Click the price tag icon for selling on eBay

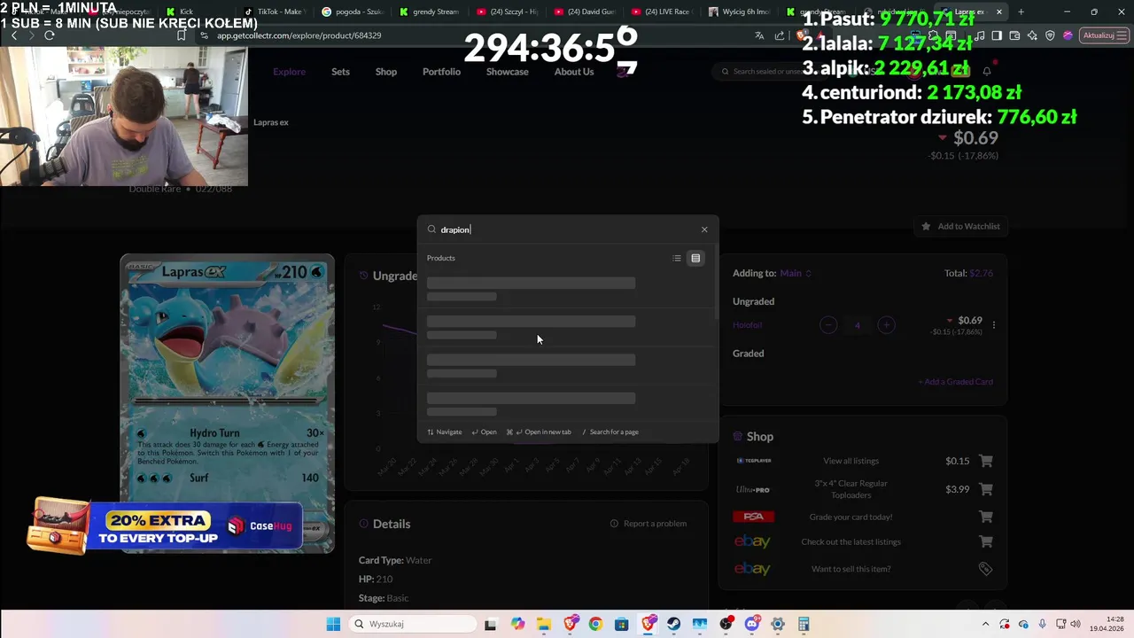point(985,569)
